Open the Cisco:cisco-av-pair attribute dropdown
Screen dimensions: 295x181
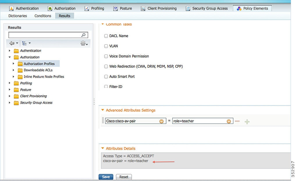tap(161, 121)
